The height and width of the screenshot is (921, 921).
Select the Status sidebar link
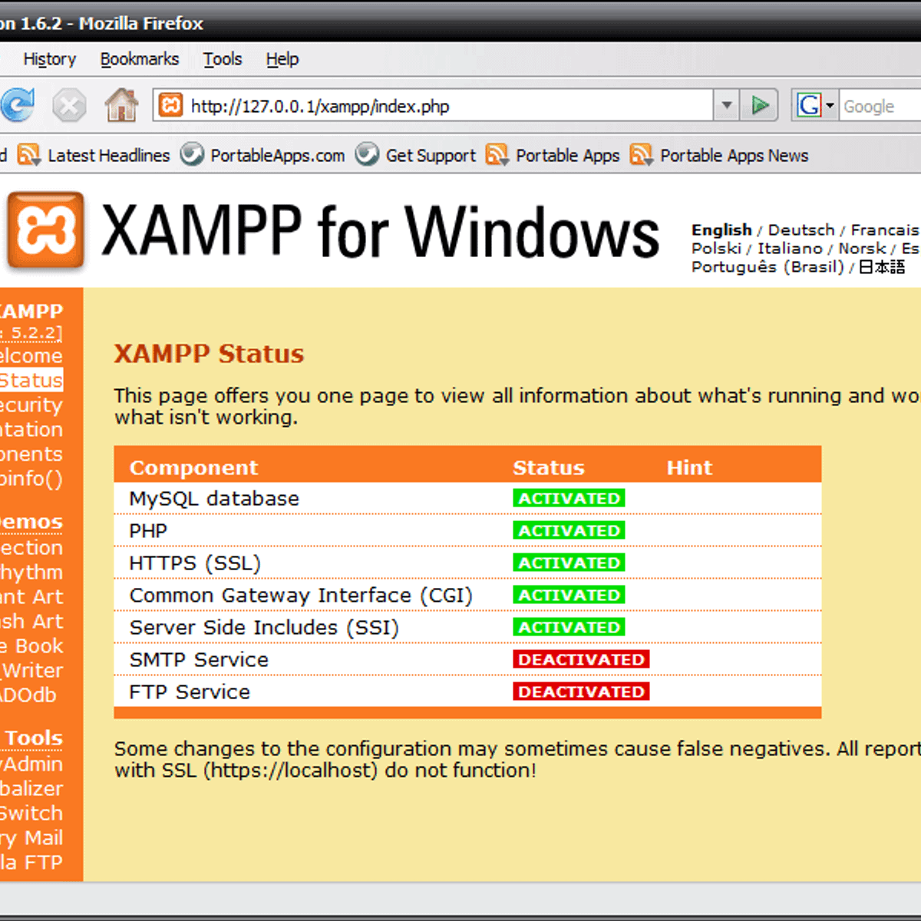click(31, 380)
